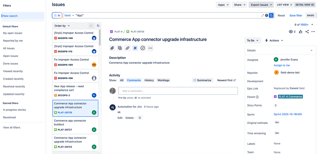317x154 pixels.
Task: Open the To Do status dropdown
Action: tap(253, 40)
